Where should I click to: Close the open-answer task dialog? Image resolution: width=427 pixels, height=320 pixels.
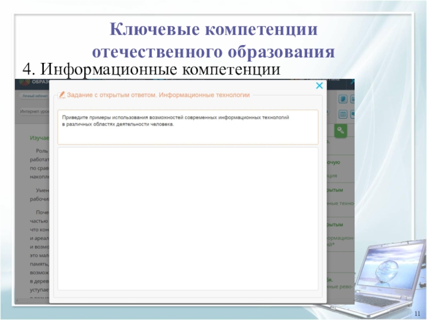319,85
